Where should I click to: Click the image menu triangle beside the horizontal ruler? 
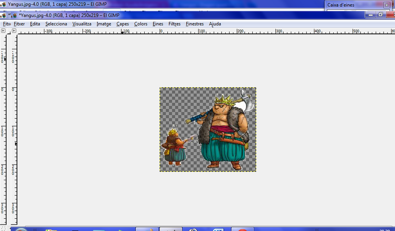coord(14,31)
